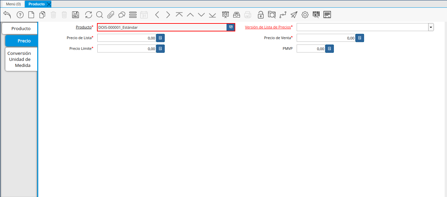The image size is (447, 197).
Task: Open the zoom across folder magnifier icon
Action: pyautogui.click(x=272, y=15)
